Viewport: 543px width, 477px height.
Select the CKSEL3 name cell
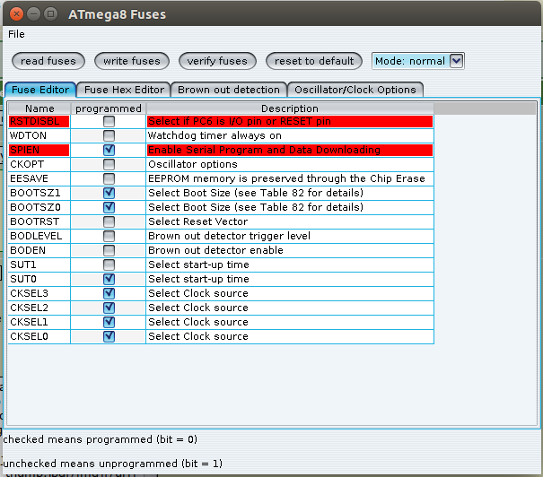(x=39, y=294)
